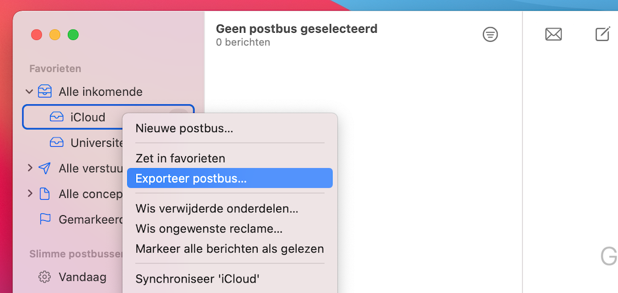
Task: Click the get new mail envelope icon
Action: click(x=553, y=35)
